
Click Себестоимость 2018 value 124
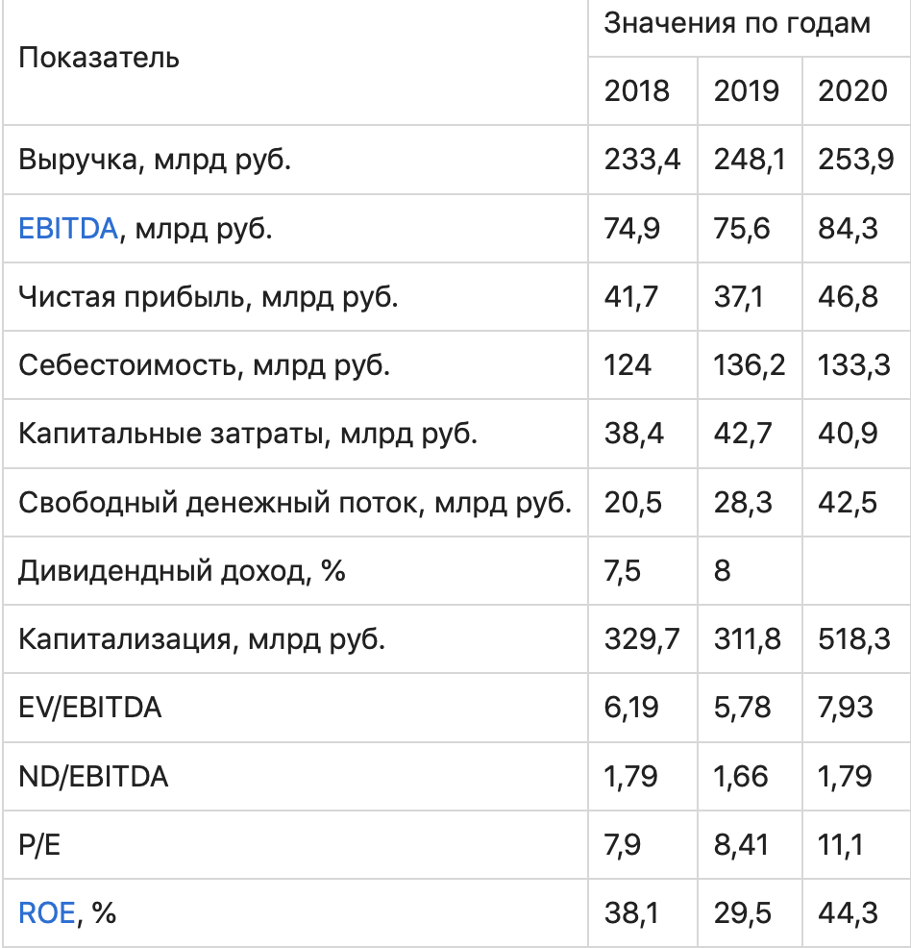(628, 365)
